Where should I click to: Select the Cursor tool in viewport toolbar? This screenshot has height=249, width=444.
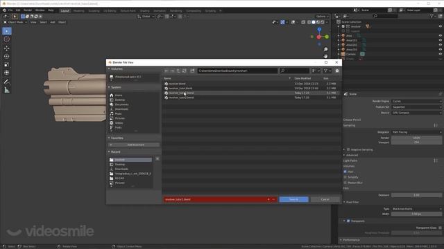[x=7, y=39]
